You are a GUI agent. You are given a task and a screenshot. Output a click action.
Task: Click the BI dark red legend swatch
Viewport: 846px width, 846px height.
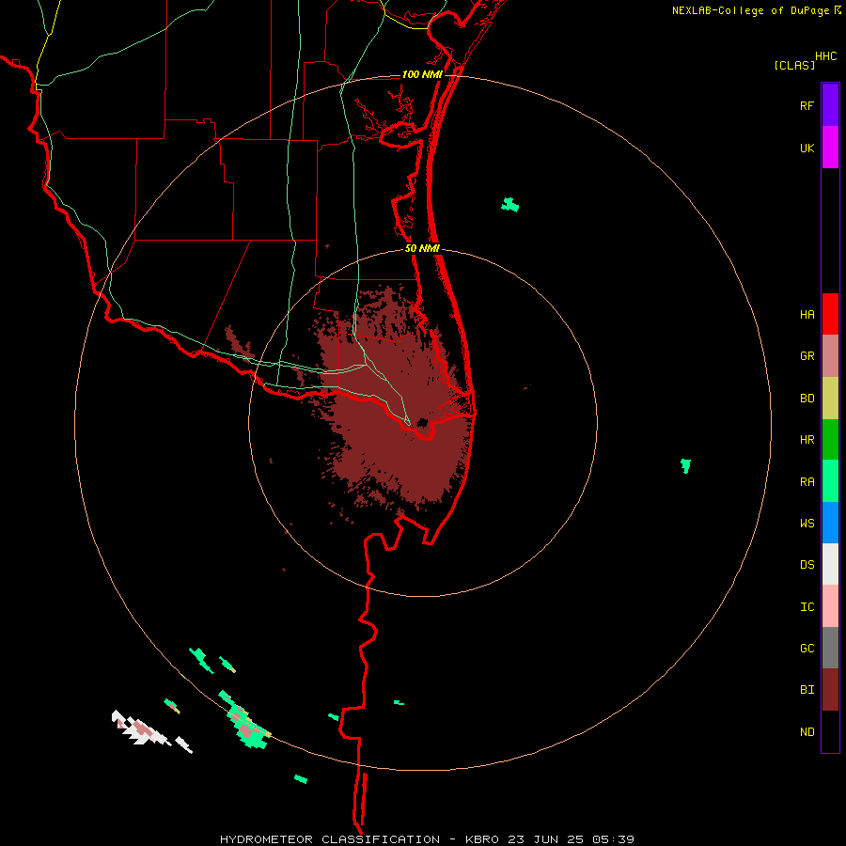pos(830,690)
